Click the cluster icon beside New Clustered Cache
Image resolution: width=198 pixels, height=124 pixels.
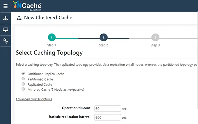[x=19, y=18]
